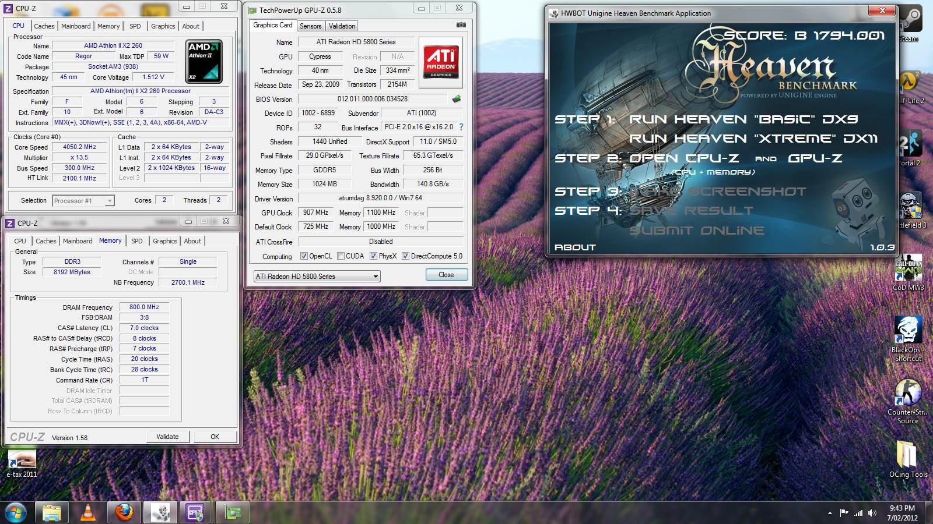Click the NB Frequency 2700.1 MHz value
This screenshot has height=524, width=933.
[x=188, y=282]
